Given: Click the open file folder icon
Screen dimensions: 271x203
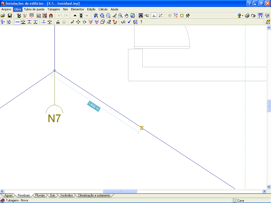Looking at the screenshot, I should (x=3, y=16).
